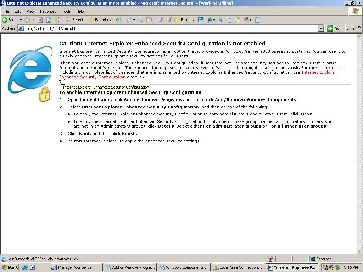
Task: Click the Disconnect drive toolbar icon
Action: point(169,20)
